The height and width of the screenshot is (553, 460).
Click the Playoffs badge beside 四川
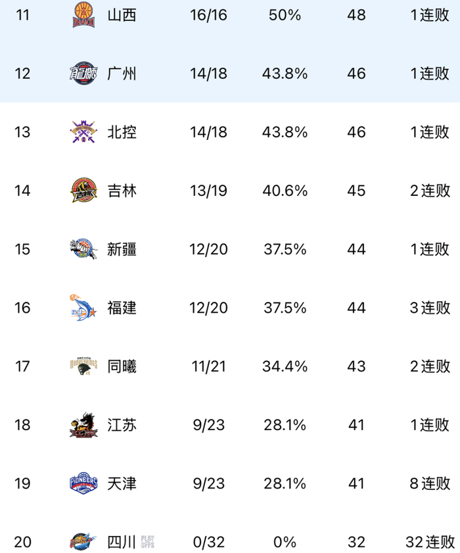pyautogui.click(x=147, y=542)
